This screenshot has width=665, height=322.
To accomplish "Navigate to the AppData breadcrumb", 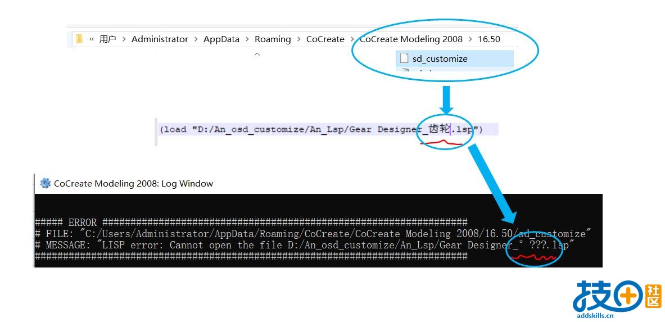I will 221,39.
